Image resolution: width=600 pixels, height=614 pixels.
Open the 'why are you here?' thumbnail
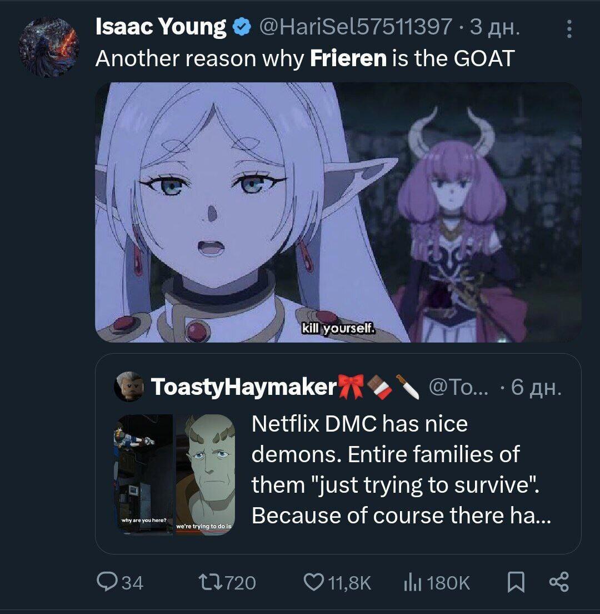(x=144, y=474)
